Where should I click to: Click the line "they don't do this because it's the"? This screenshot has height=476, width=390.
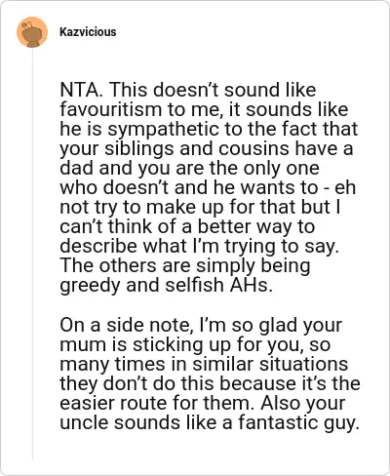[210, 383]
